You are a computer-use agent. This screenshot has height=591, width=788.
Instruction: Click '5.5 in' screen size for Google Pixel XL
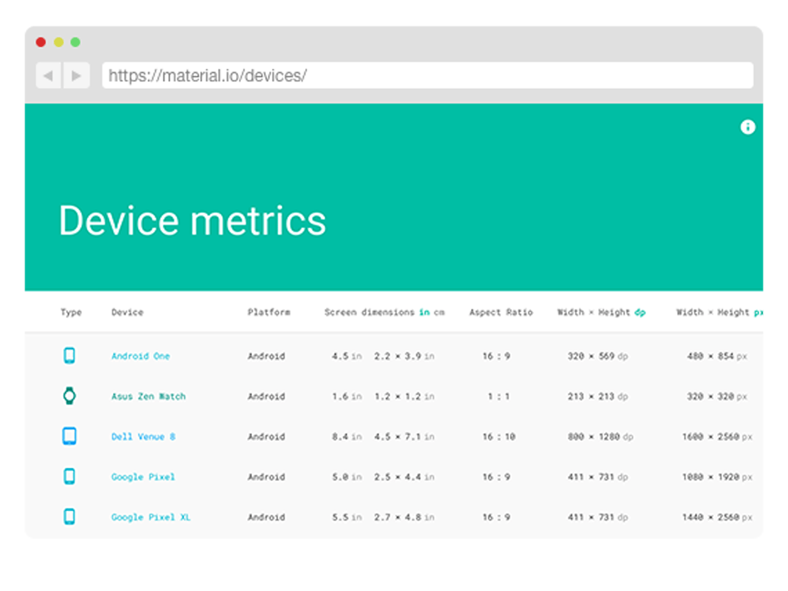point(347,517)
